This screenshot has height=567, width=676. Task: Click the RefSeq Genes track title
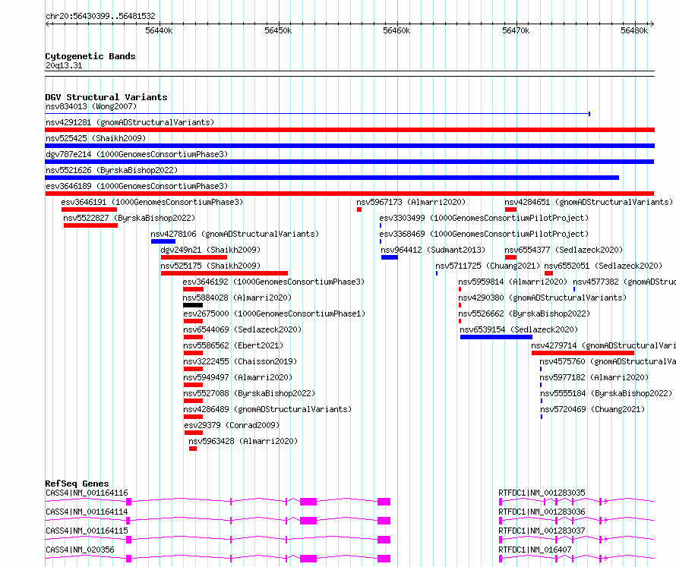coord(77,484)
